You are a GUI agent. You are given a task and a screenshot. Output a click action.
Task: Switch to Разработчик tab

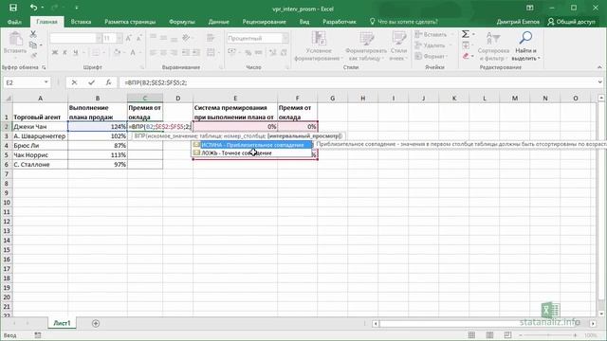(340, 22)
